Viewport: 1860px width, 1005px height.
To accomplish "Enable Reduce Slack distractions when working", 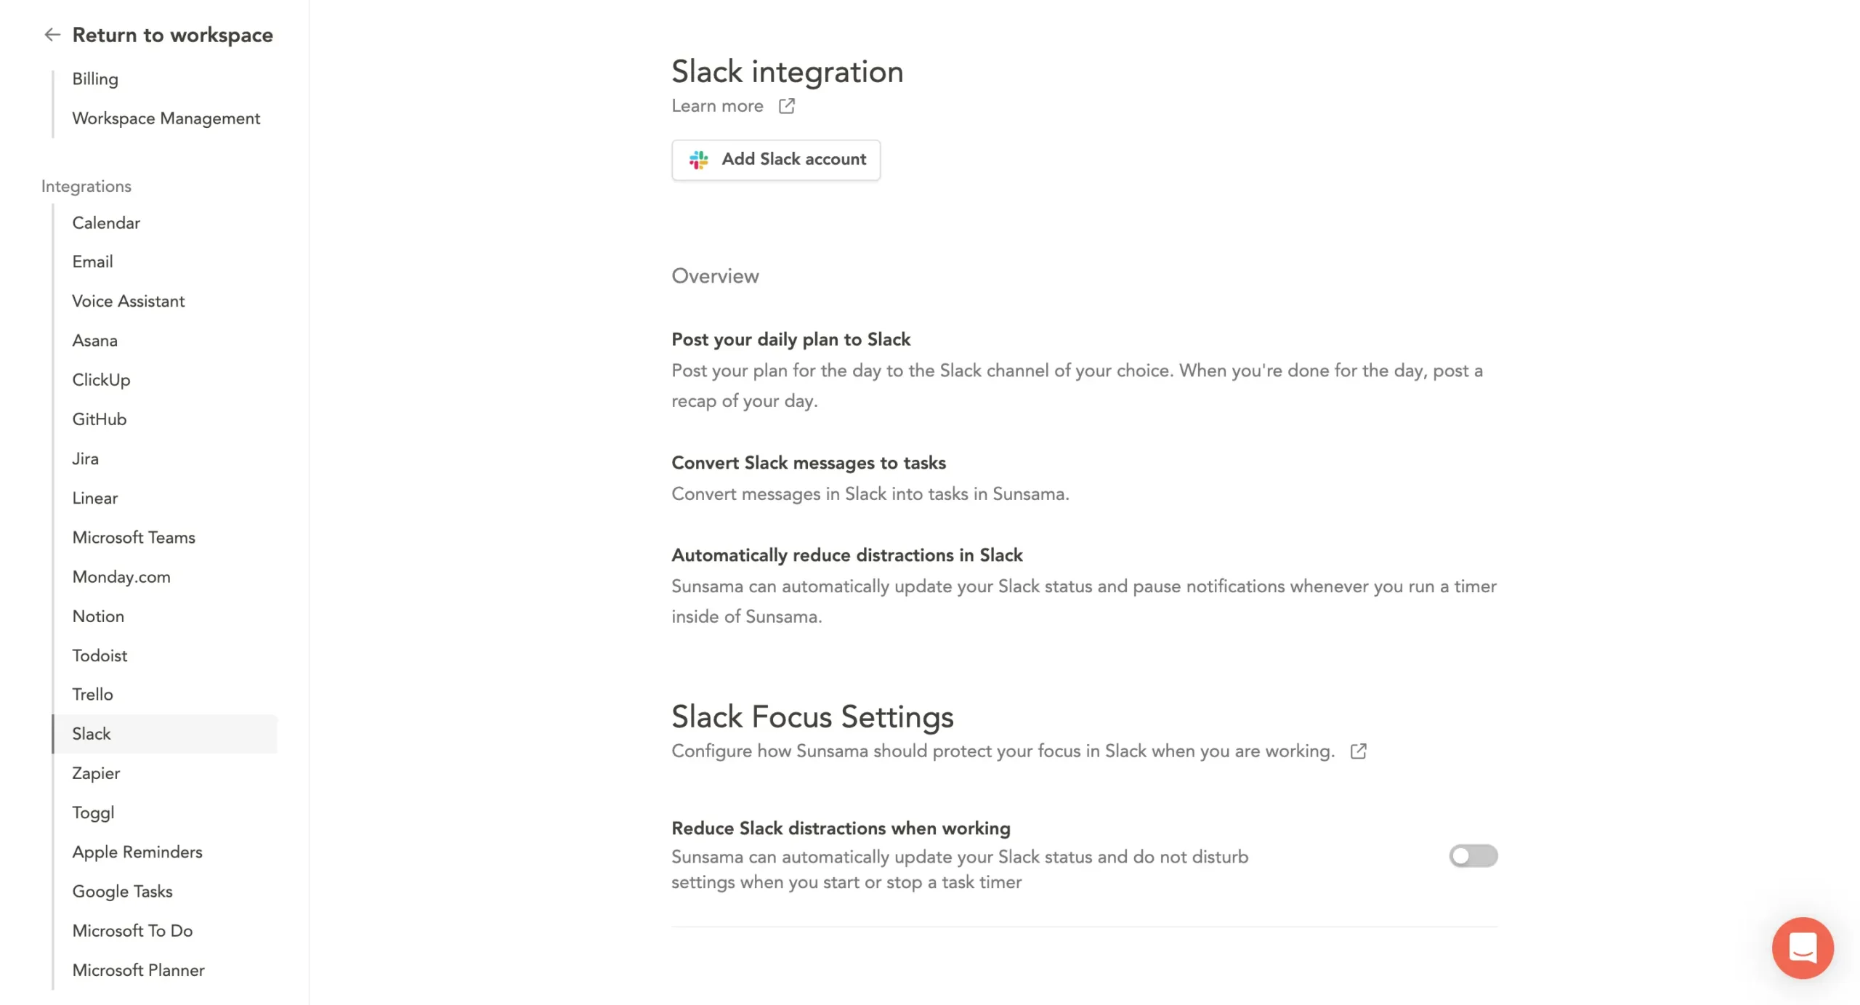I will tap(1472, 855).
